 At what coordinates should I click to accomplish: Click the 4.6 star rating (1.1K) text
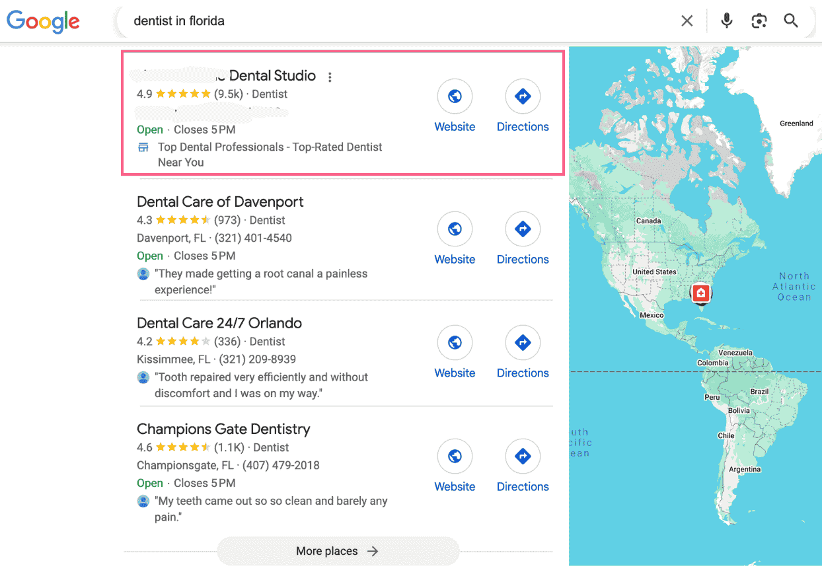pos(190,448)
